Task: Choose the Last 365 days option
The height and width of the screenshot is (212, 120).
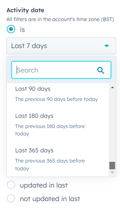Action: coord(58,159)
